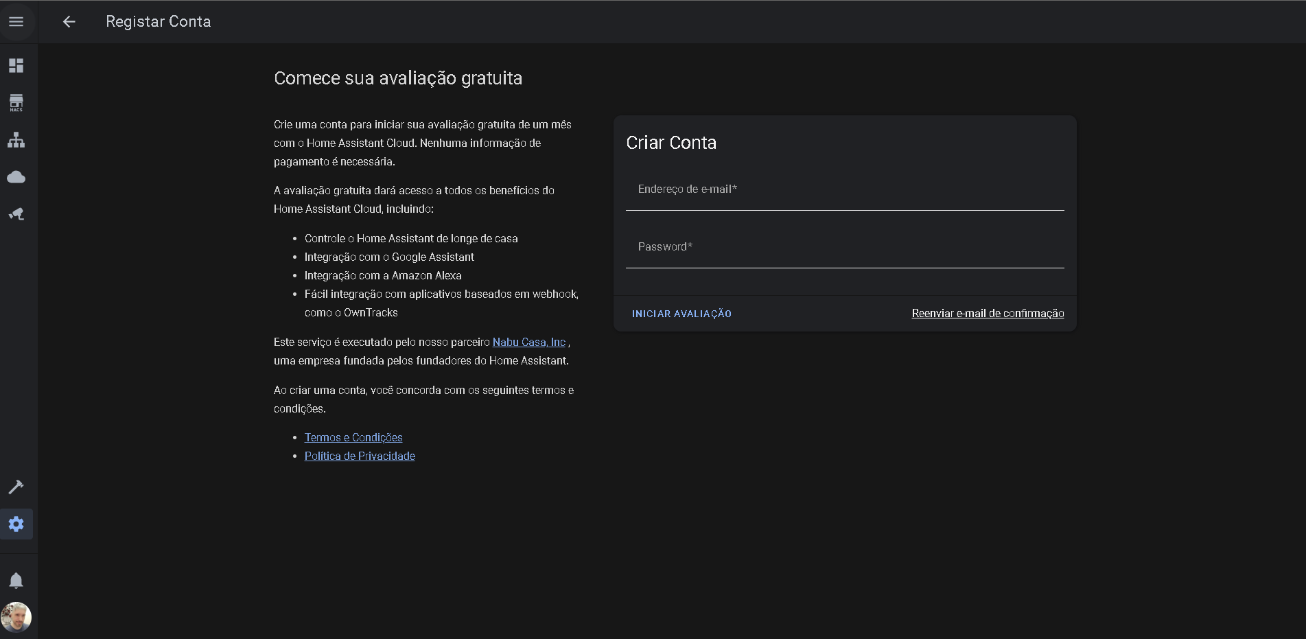
Task: Open Política de Privacidade link
Action: 360,456
